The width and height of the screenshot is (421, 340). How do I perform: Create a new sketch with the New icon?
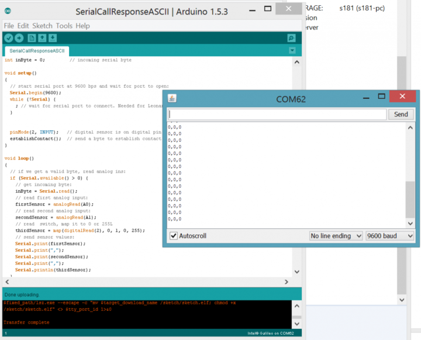pyautogui.click(x=32, y=38)
